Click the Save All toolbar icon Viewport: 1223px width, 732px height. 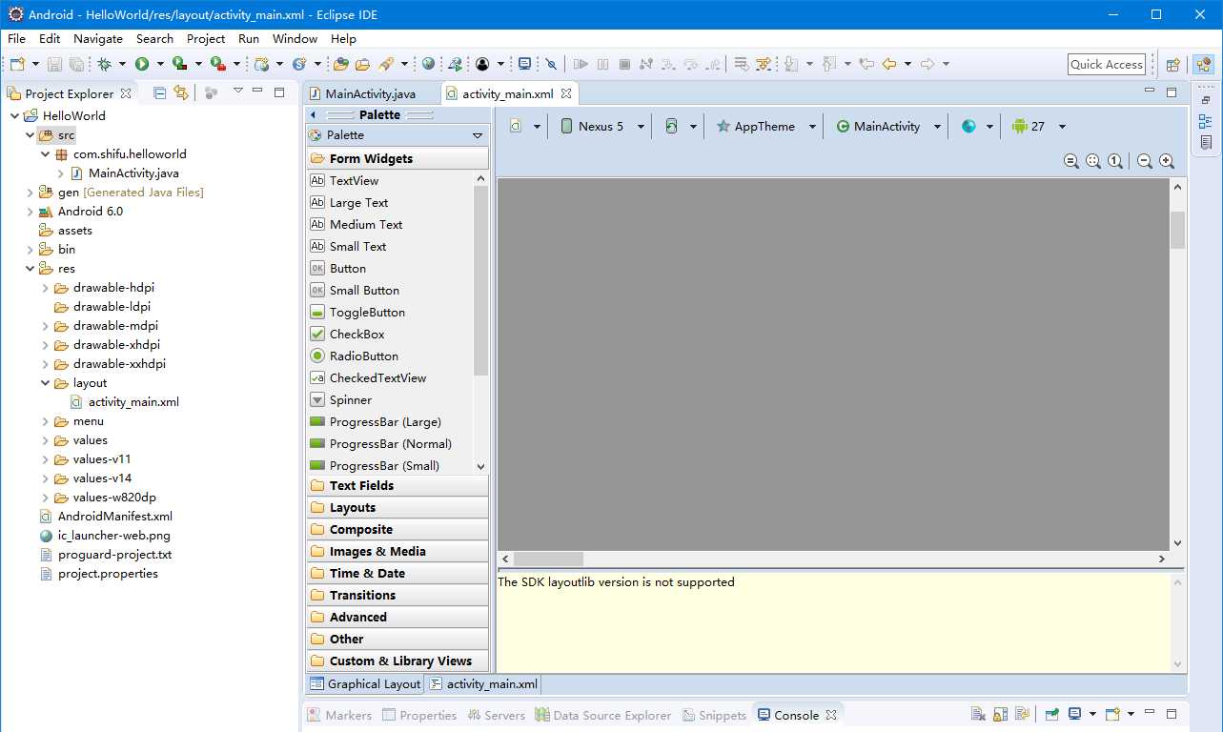(76, 64)
